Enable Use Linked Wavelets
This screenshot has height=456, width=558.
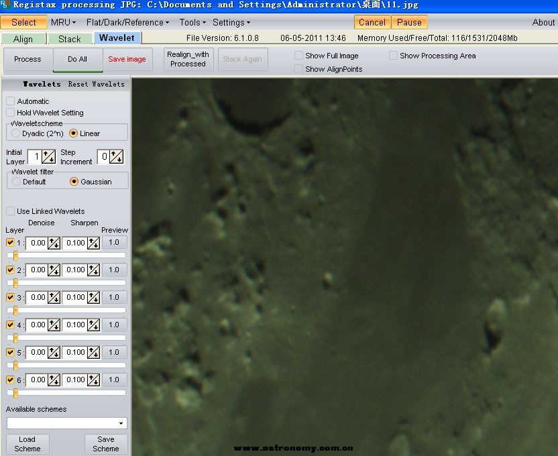pos(10,211)
